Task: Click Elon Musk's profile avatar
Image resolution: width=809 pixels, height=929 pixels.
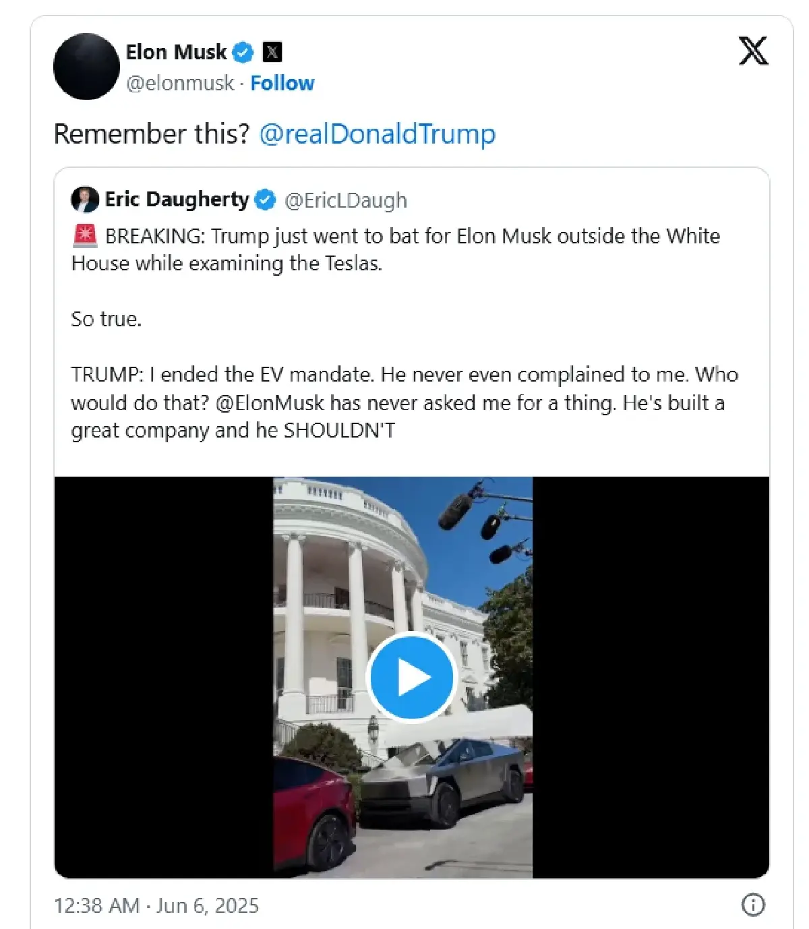Action: pos(86,67)
